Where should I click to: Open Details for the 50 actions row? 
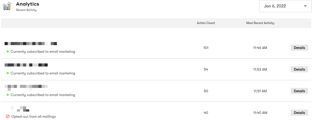[x=299, y=91]
